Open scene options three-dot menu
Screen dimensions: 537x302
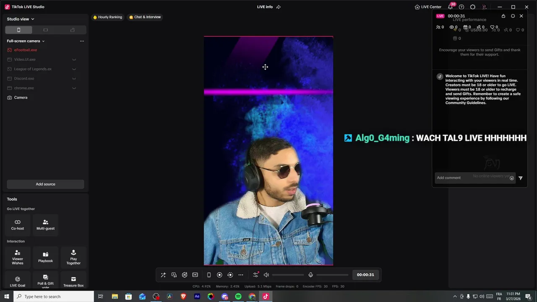point(82,41)
